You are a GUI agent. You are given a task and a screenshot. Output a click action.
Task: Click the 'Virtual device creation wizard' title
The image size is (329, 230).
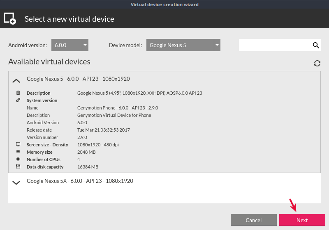[x=164, y=5]
